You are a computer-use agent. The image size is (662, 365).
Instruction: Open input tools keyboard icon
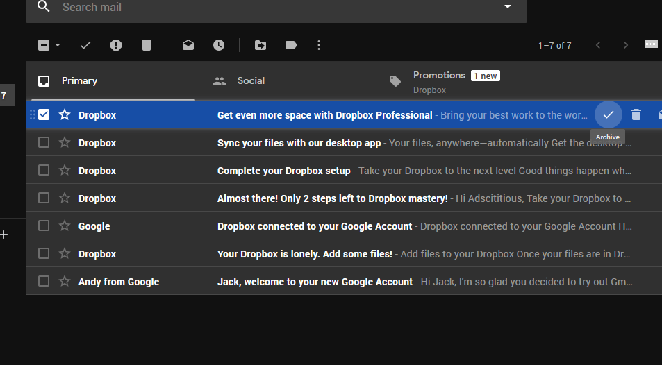pyautogui.click(x=651, y=44)
